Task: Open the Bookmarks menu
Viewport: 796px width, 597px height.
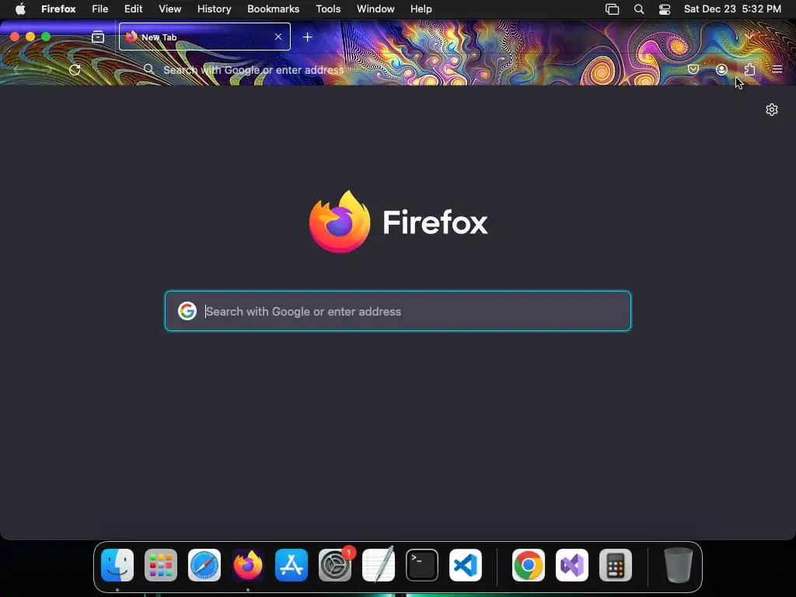Action: click(x=273, y=9)
